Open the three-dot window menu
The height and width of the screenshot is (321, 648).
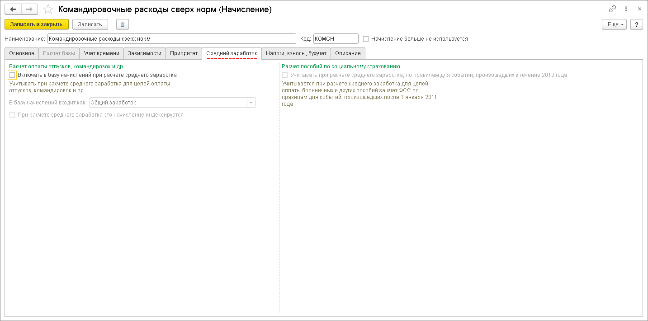[626, 9]
